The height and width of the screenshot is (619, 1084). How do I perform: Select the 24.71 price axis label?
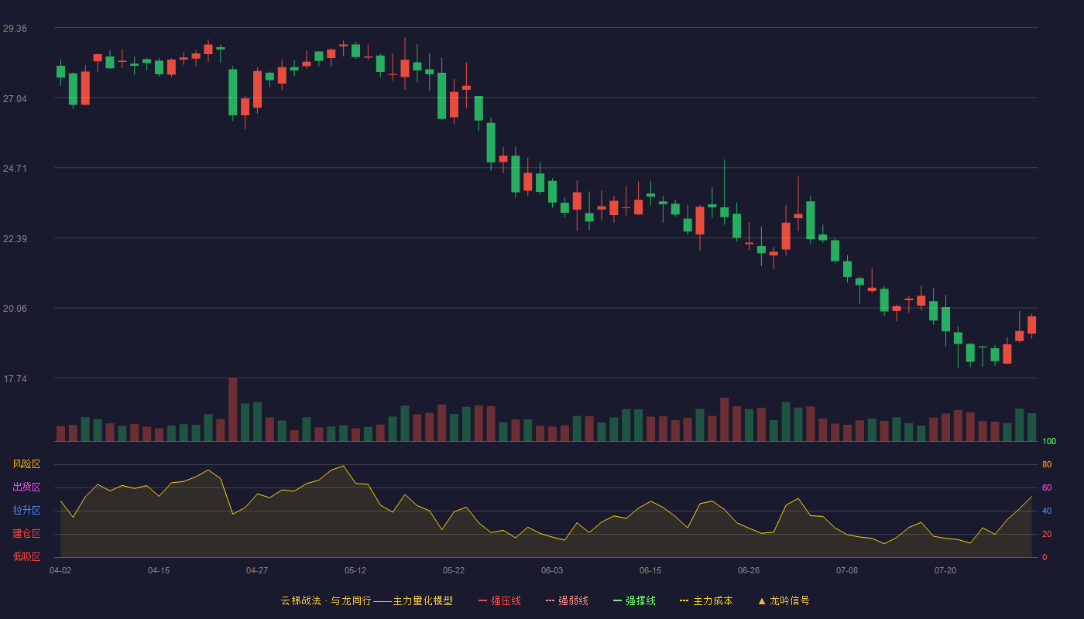click(x=15, y=168)
